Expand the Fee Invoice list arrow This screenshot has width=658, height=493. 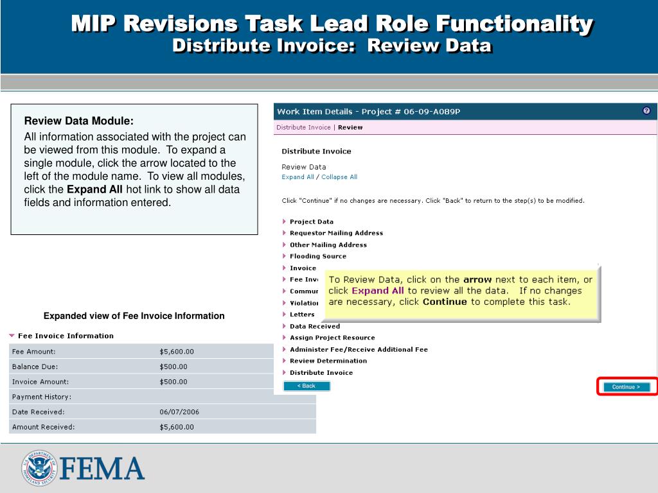(x=284, y=279)
